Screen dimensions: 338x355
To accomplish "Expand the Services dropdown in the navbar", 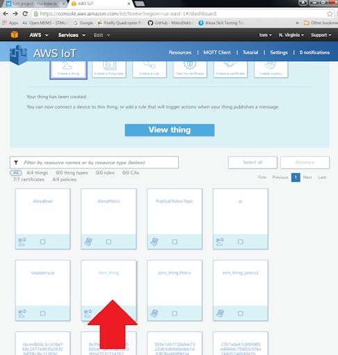I will coord(72,35).
